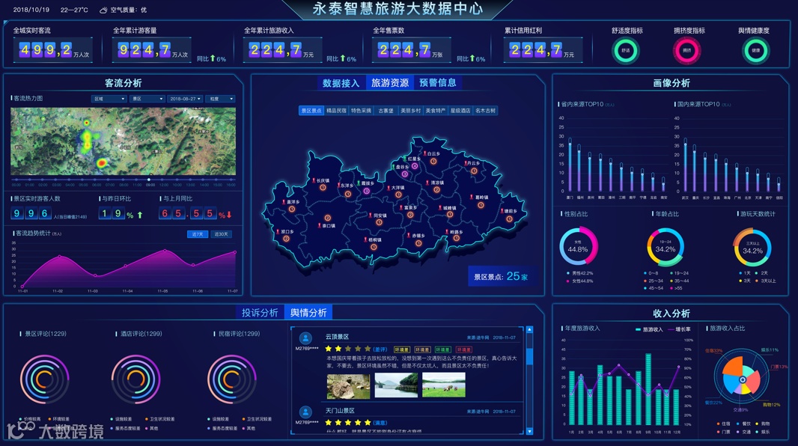Viewport: 798px width, 446px height.
Task: Select the 塘前乡 map pin
Action: (x=502, y=210)
